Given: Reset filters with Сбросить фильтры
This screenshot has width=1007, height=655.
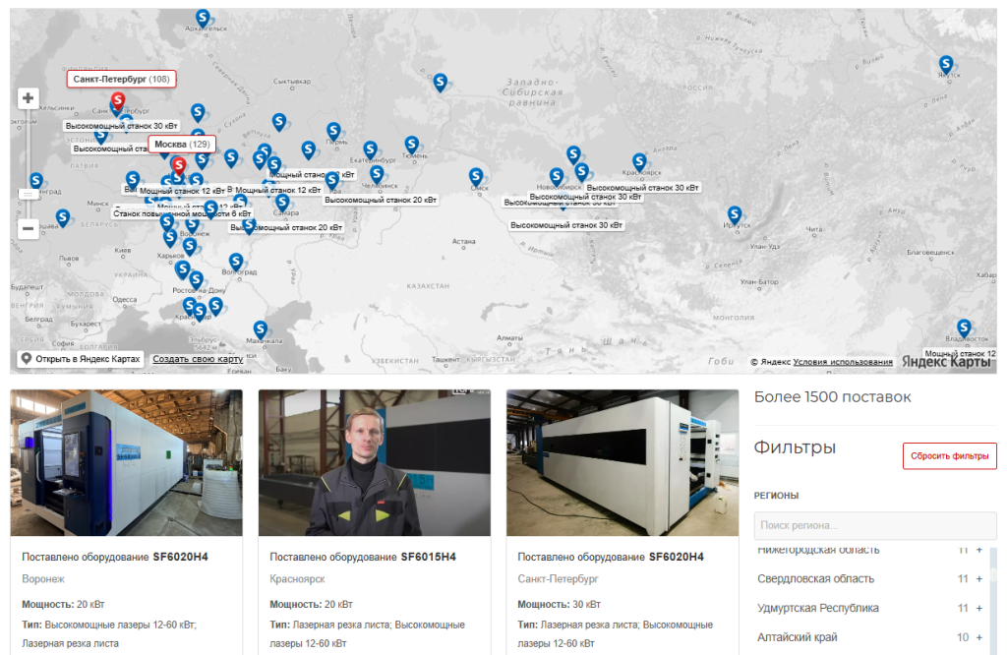Looking at the screenshot, I should coord(949,456).
